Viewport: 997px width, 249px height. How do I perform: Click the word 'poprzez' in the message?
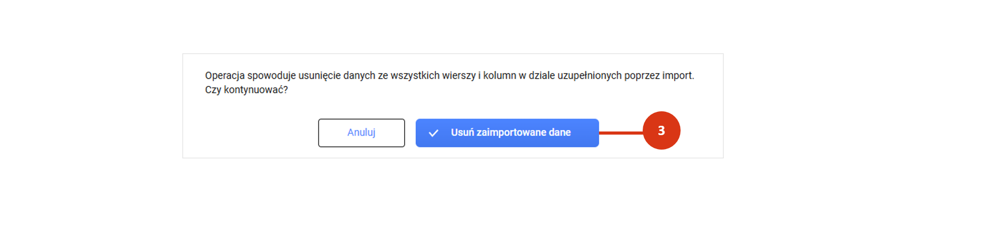tap(642, 76)
